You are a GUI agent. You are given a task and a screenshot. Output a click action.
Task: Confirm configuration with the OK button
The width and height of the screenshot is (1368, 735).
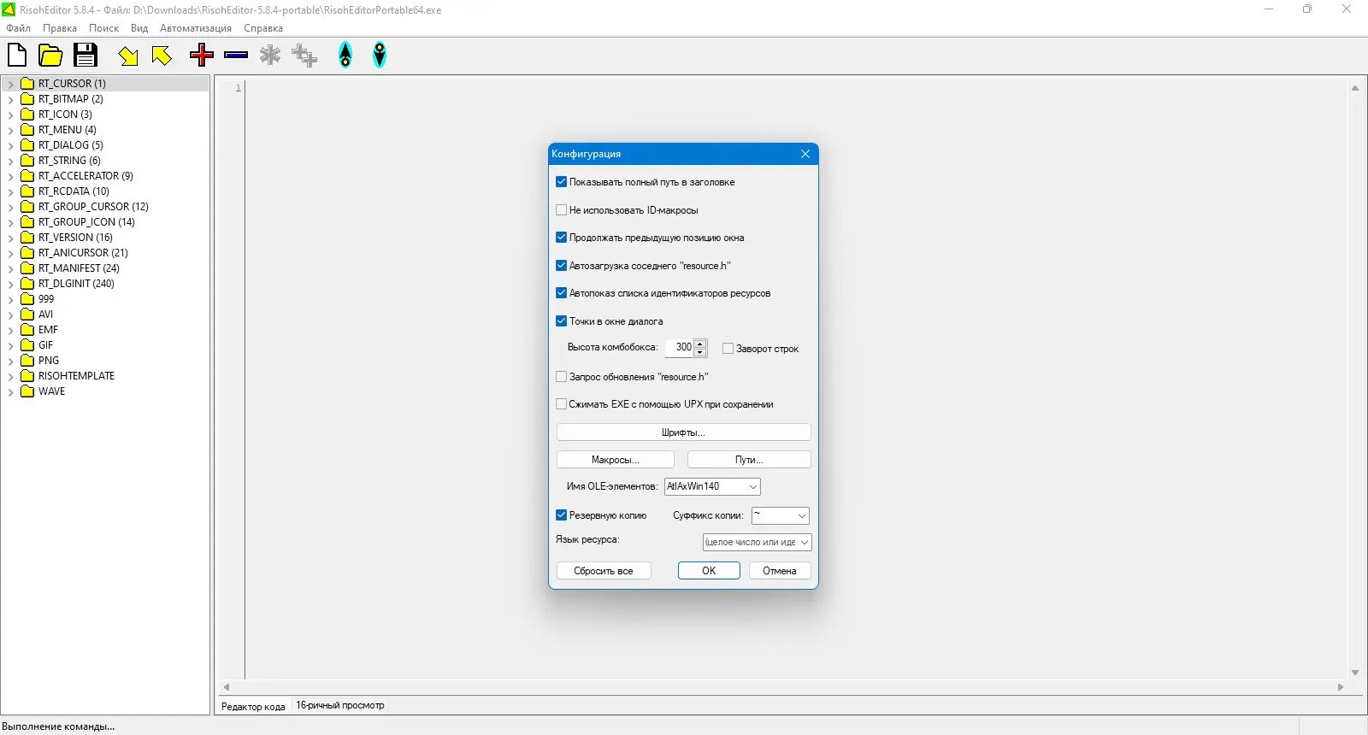[709, 571]
